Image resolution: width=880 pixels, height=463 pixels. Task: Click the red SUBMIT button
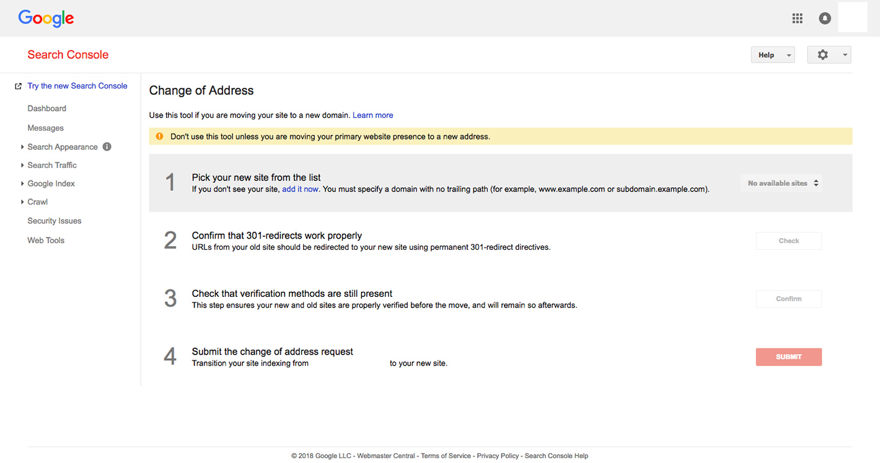[788, 357]
